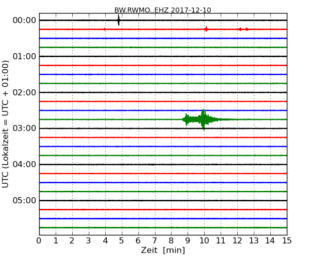
Task: Click the black spike on the 00:00 trace
Action: (118, 20)
